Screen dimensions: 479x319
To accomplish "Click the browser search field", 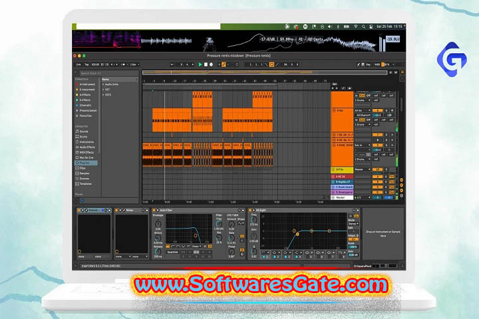I will click(x=108, y=73).
